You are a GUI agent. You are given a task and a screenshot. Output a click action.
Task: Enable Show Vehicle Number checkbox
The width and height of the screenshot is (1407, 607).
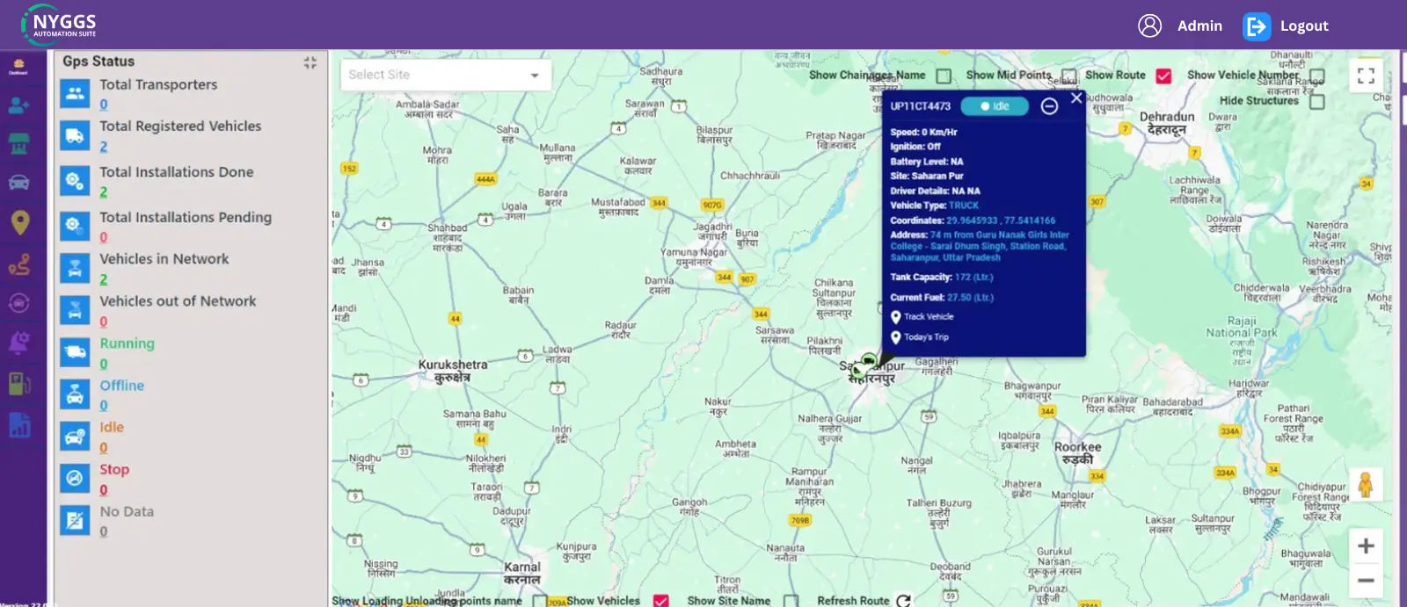point(1317,76)
